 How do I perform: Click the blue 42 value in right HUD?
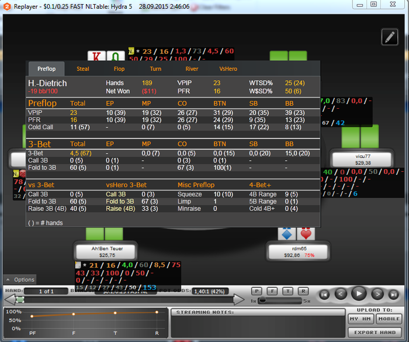coord(340,123)
